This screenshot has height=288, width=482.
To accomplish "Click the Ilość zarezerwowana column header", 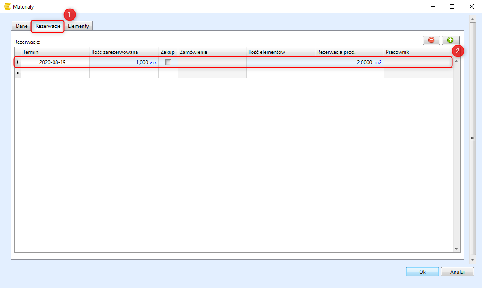I will coord(124,52).
